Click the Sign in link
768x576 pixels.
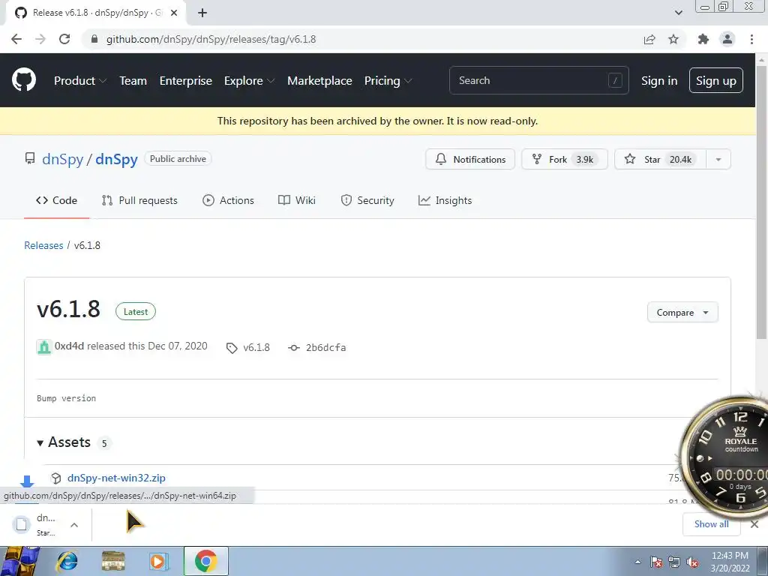(x=659, y=81)
